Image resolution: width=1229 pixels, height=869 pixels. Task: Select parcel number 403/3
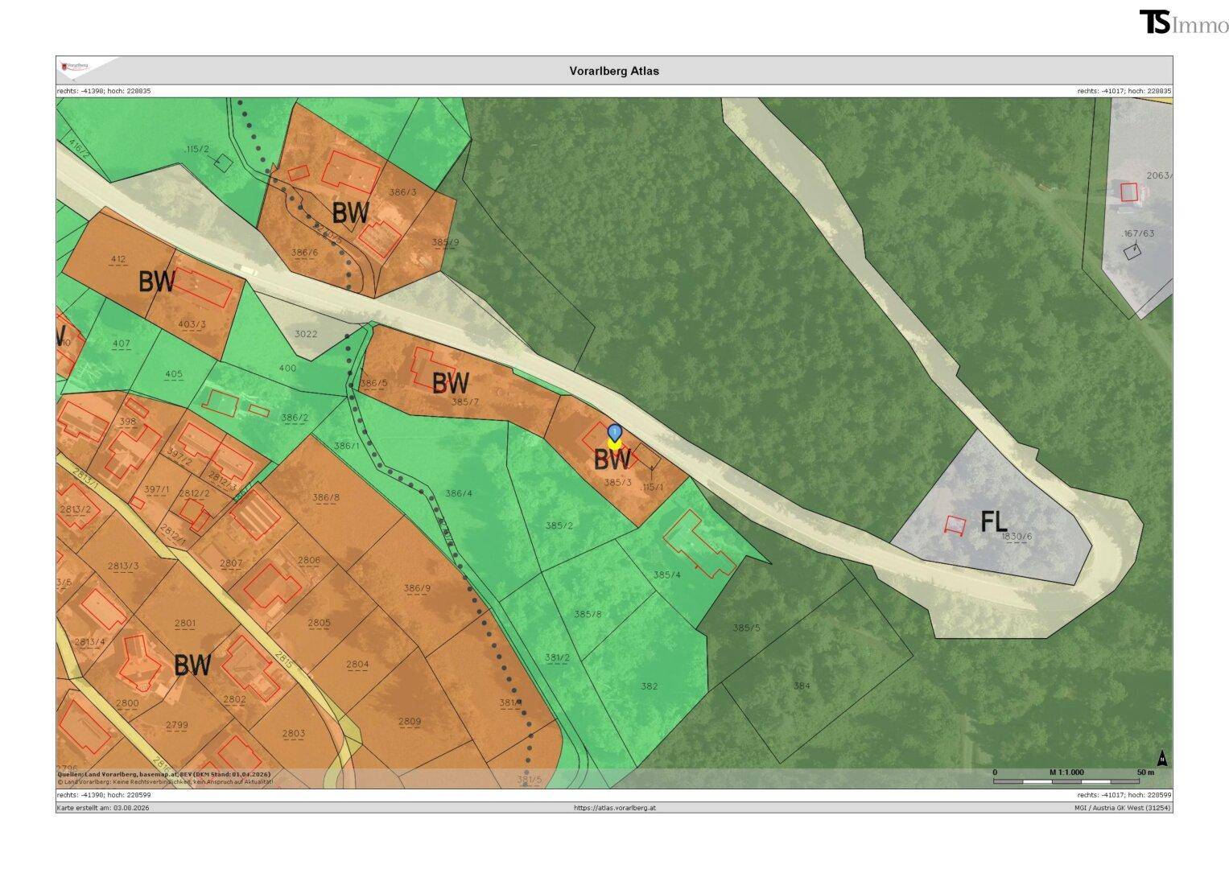point(192,324)
